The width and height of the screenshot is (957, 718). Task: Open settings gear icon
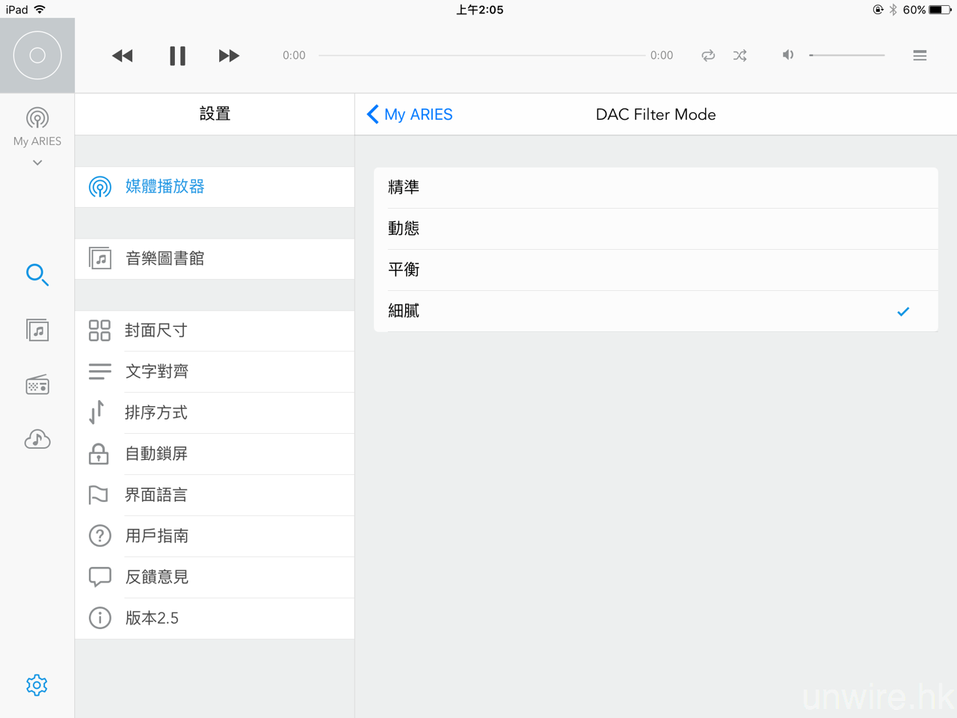(37, 685)
